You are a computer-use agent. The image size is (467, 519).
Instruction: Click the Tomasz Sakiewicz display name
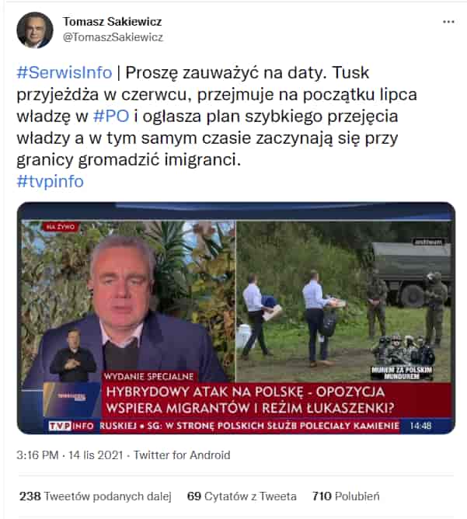[112, 22]
